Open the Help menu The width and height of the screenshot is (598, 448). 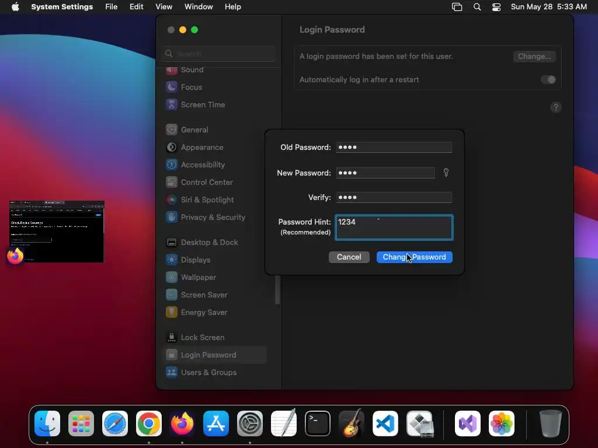[x=232, y=7]
